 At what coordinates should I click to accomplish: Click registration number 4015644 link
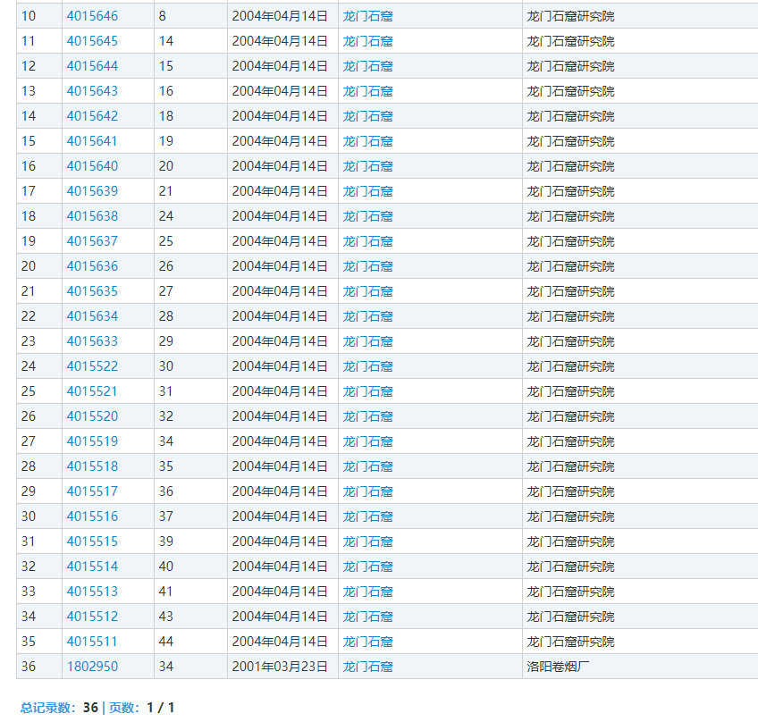(x=92, y=66)
